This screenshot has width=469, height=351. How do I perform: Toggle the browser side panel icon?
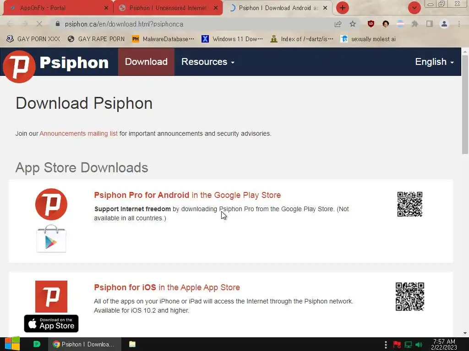pos(430,24)
